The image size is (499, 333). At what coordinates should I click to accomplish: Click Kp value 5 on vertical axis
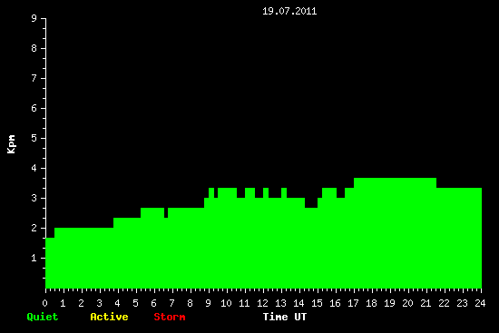(34, 138)
